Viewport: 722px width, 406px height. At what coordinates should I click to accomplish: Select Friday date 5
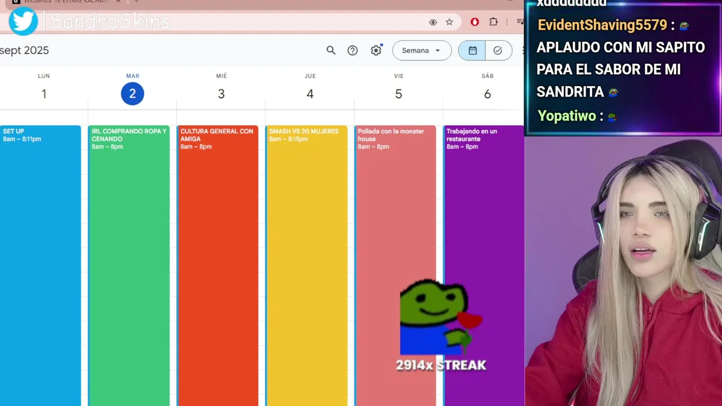399,94
